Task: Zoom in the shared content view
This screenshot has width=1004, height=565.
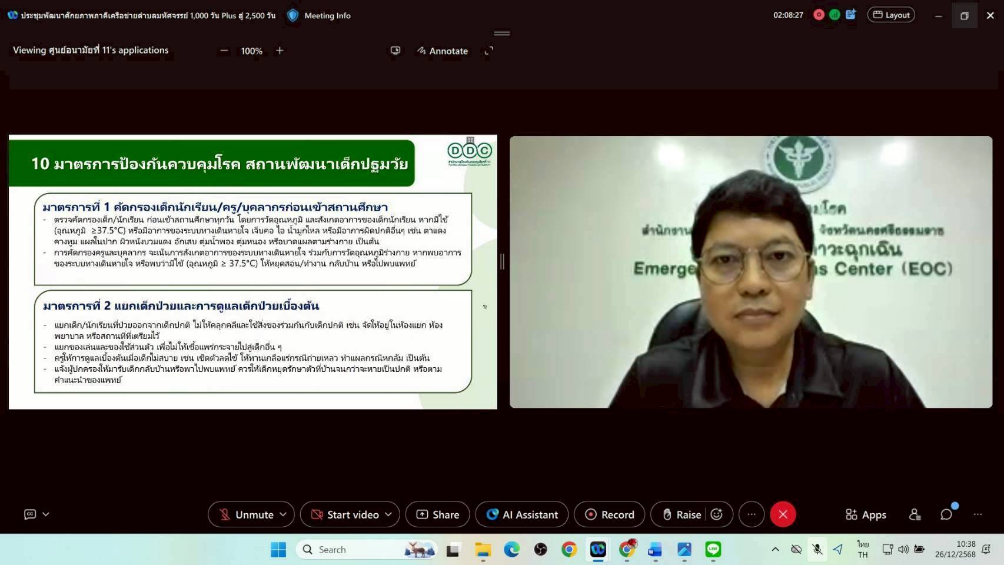Action: (280, 51)
